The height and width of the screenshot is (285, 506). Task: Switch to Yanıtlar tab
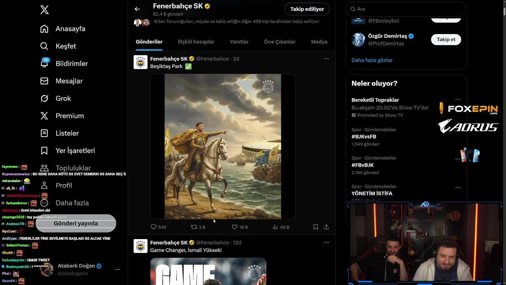point(239,42)
